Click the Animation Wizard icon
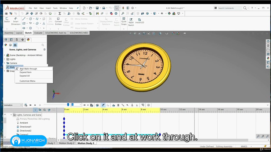 [x=97, y=105]
